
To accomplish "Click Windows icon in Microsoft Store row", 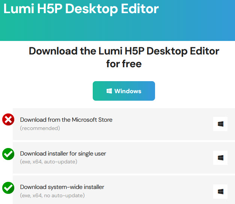I will click(x=220, y=124).
